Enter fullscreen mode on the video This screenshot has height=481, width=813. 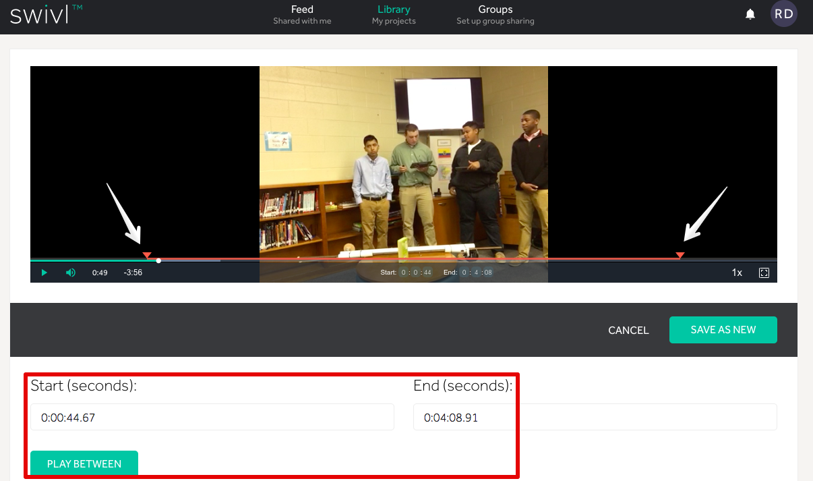pos(764,273)
